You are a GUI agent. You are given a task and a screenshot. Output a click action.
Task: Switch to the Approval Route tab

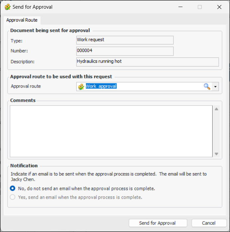coord(22,20)
